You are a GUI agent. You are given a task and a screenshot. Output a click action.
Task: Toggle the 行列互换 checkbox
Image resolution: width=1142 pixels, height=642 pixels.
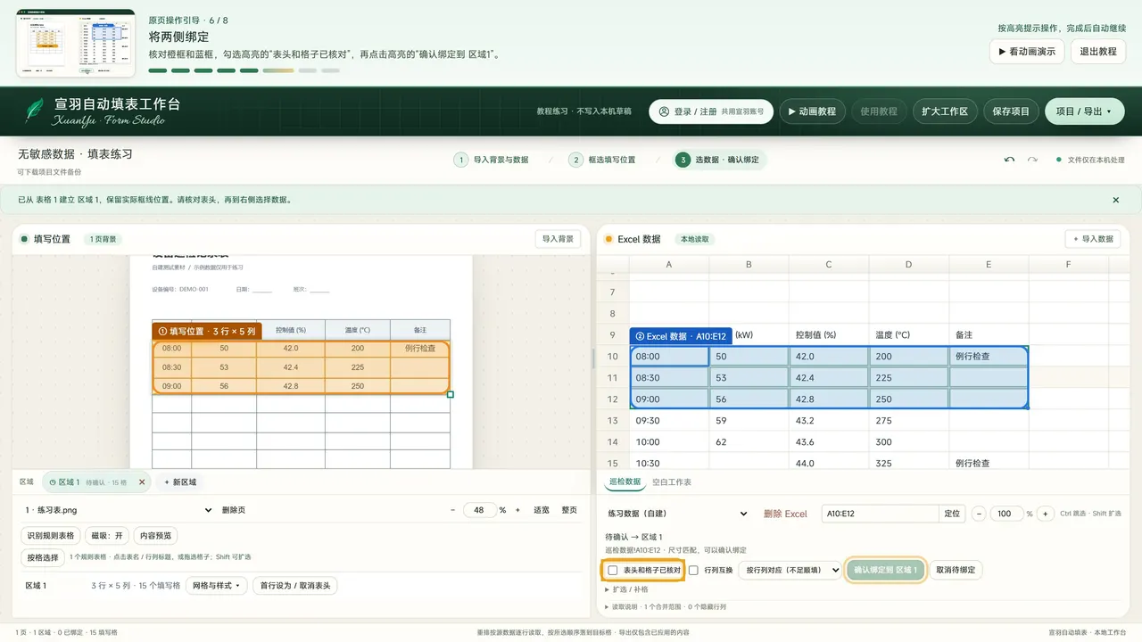point(693,570)
